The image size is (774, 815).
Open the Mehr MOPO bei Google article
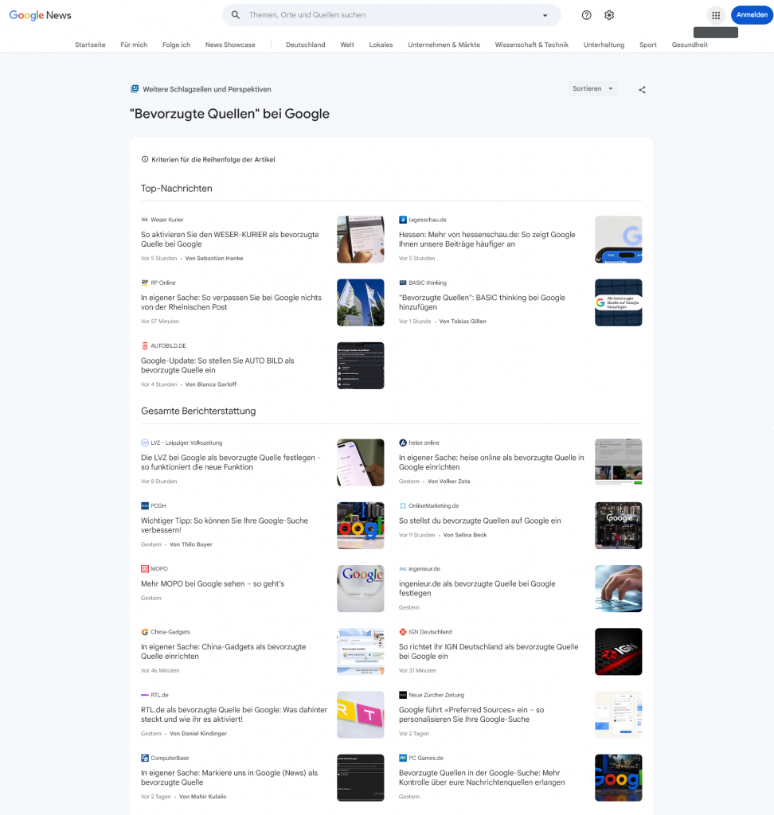tap(213, 583)
